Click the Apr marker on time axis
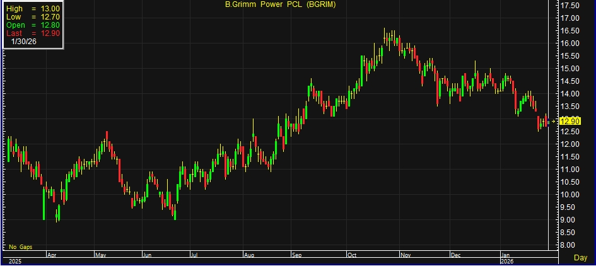The image size is (596, 266). click(52, 255)
